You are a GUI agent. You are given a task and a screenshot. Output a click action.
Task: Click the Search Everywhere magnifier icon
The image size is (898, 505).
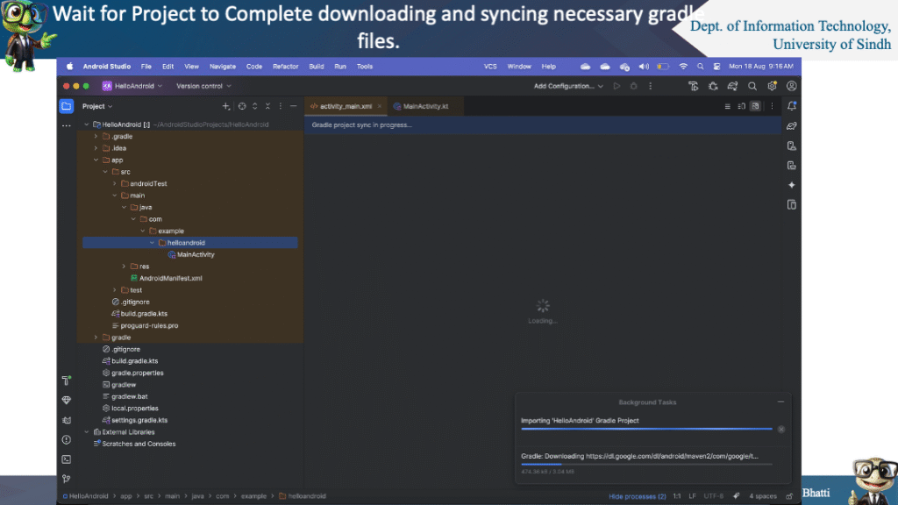(752, 86)
